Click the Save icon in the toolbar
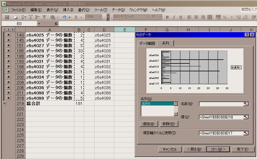The image size is (257, 159). coord(7,17)
